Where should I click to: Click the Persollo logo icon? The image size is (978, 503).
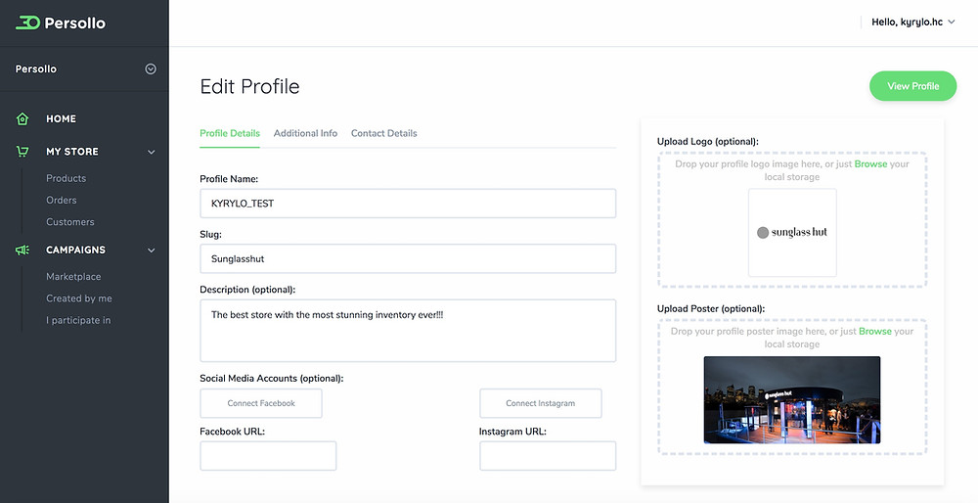[27, 23]
